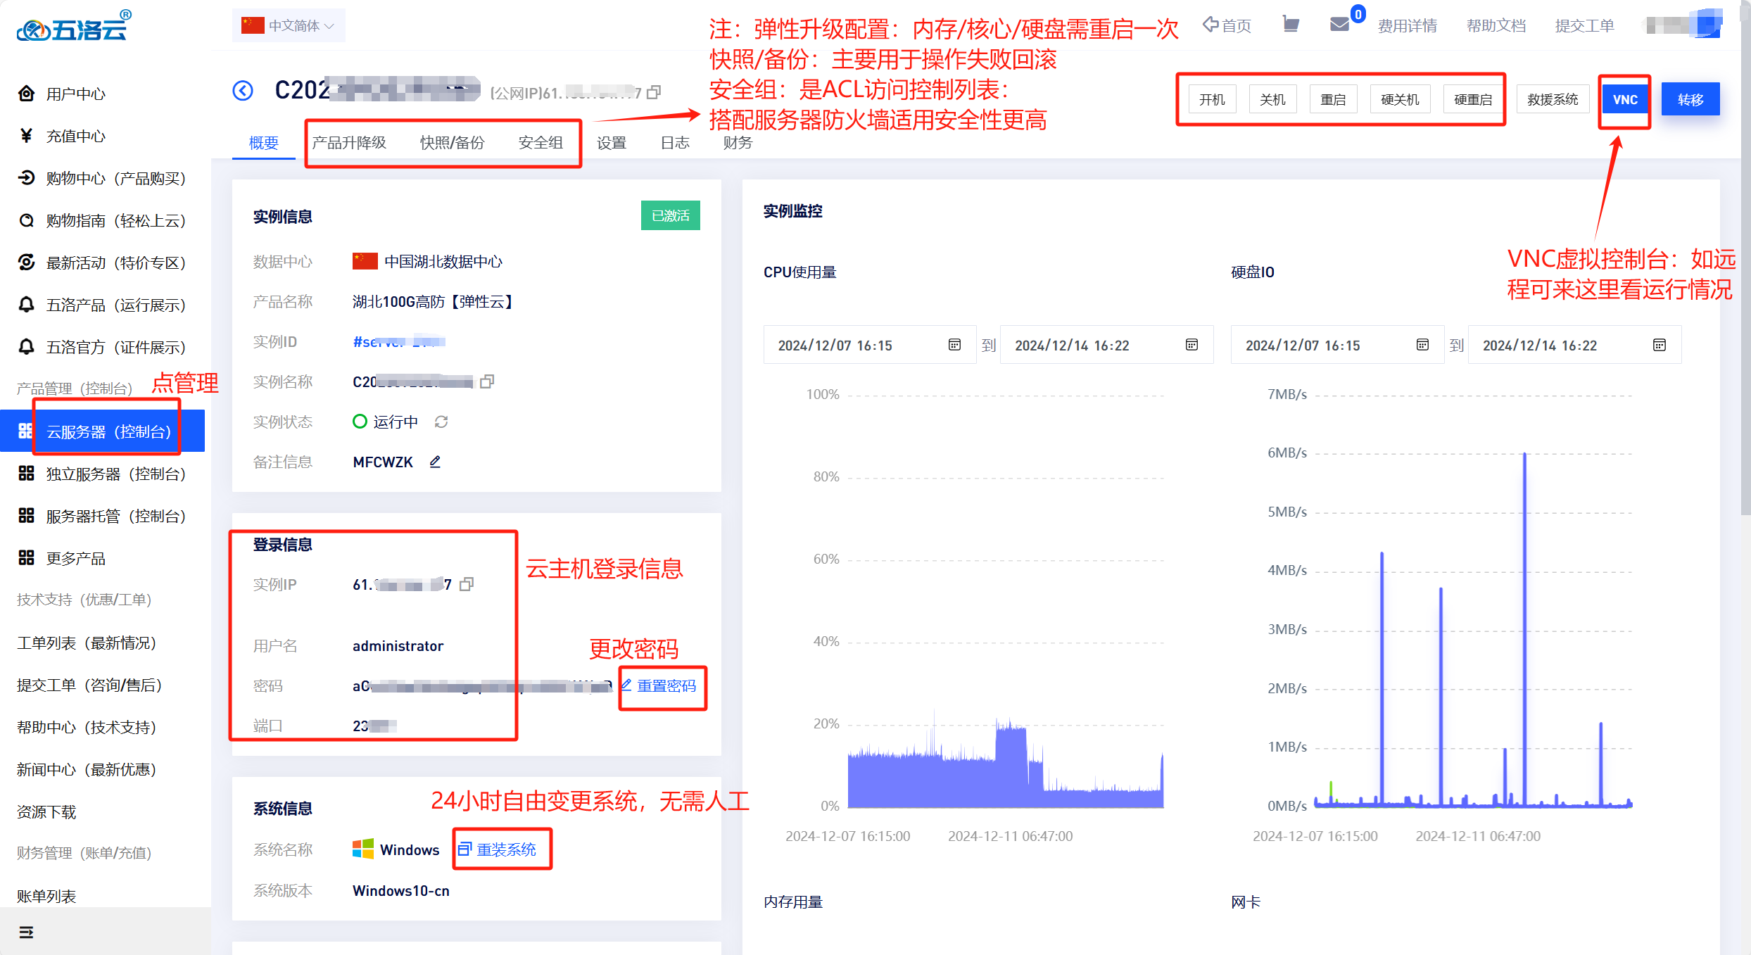The image size is (1751, 955).
Task: Open the mail messages icon
Action: [x=1339, y=25]
